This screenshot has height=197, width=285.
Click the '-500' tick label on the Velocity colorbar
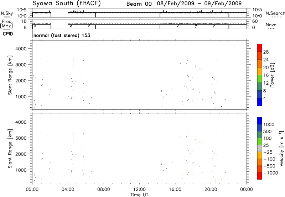[269, 166]
